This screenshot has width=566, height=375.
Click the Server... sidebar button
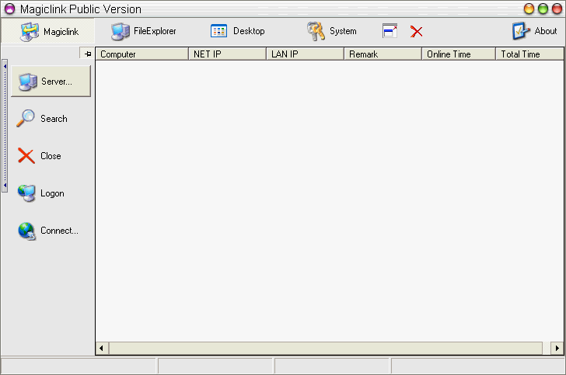pyautogui.click(x=51, y=82)
